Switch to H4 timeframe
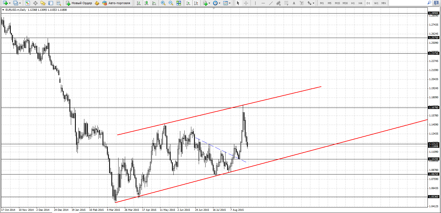Screen dimensions: 441x213 pos(360,3)
